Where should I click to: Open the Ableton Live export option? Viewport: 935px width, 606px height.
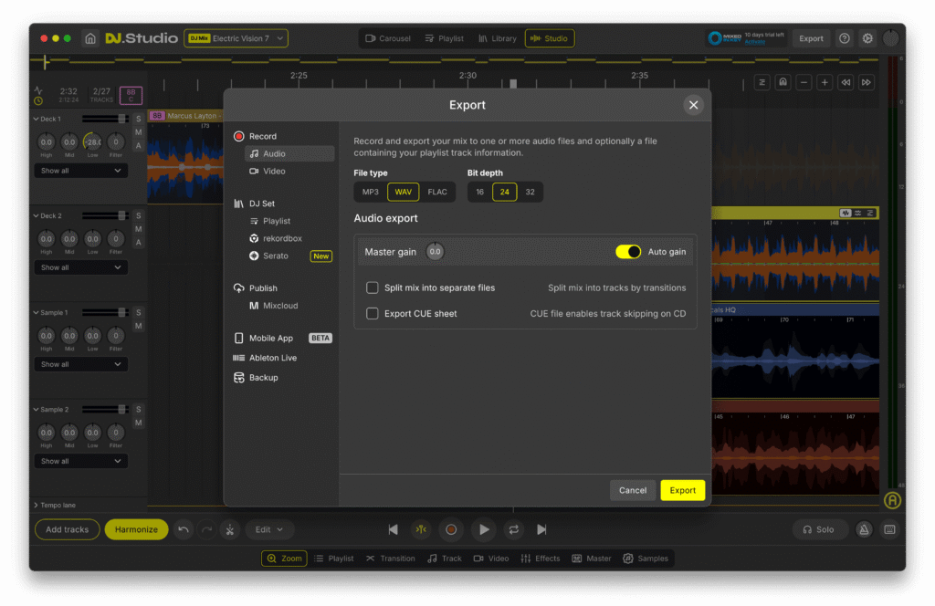tap(265, 358)
